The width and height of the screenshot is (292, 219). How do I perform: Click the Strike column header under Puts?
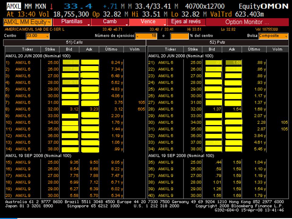pyautogui.click(x=193, y=49)
